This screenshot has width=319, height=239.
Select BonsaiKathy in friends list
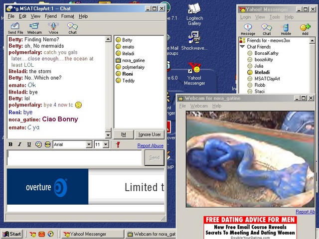click(x=266, y=53)
